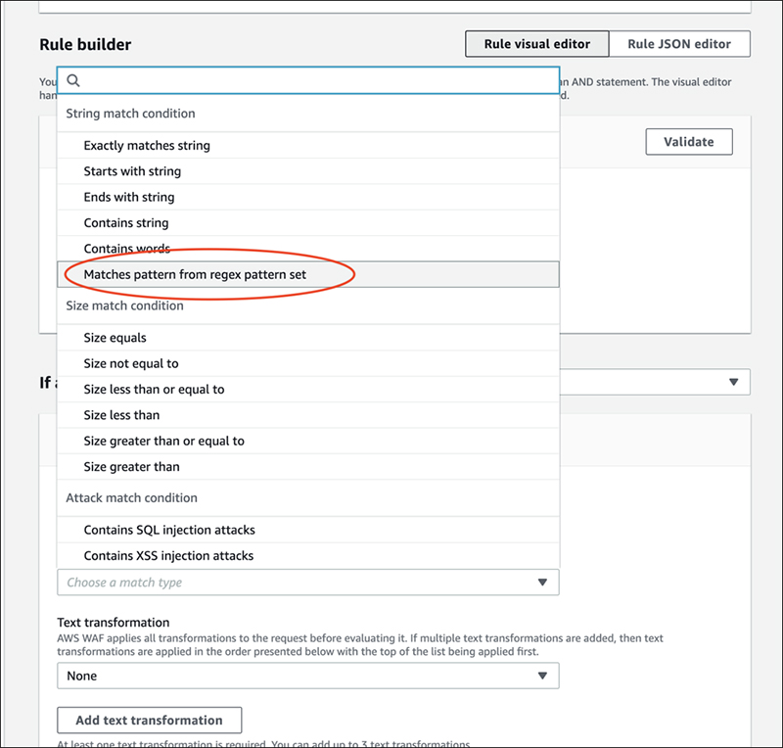The height and width of the screenshot is (748, 783).
Task: Click Add text transformation button
Action: [149, 720]
